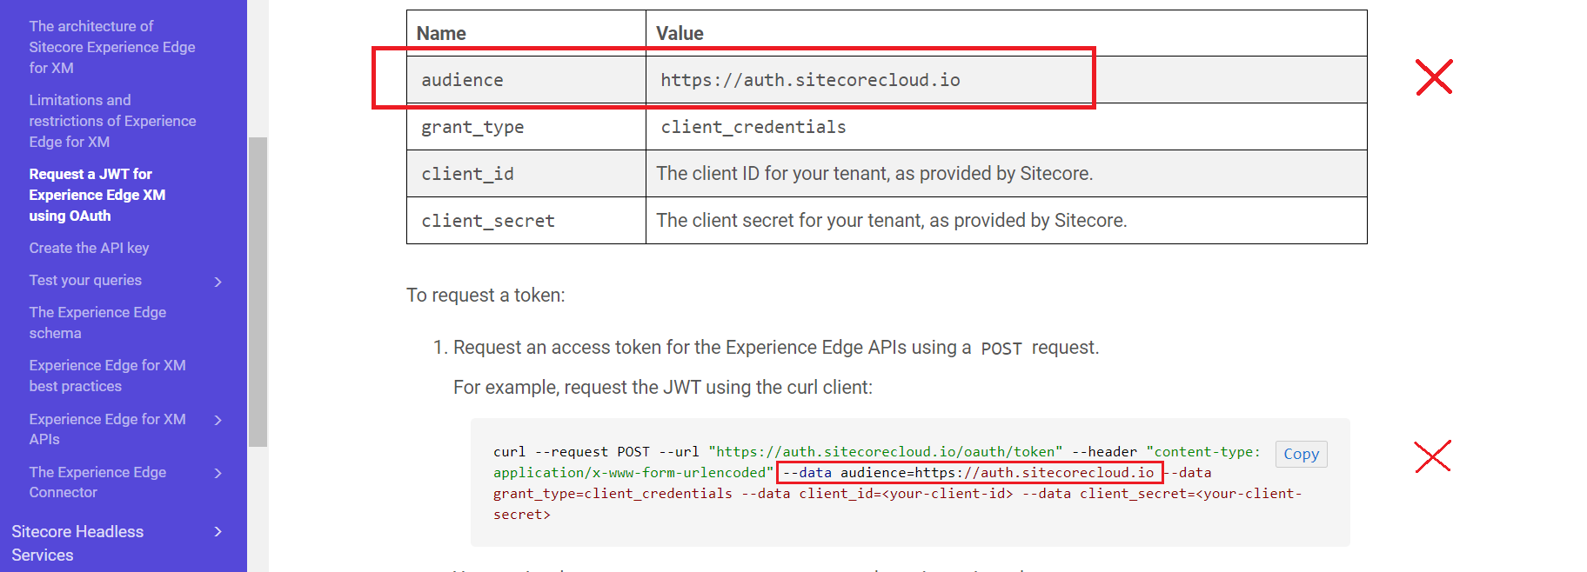
Task: Open 'Sitecore Headless Services' section
Action: pos(77,542)
